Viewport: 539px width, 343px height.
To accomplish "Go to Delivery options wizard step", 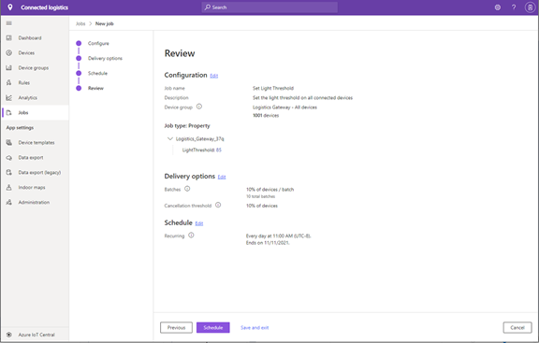I will pos(105,58).
